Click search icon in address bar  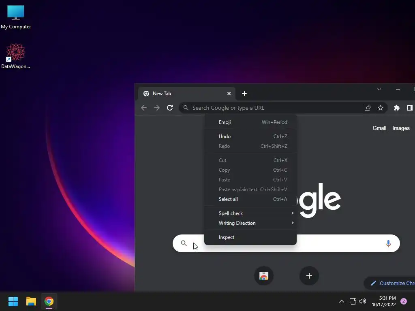[x=186, y=108]
